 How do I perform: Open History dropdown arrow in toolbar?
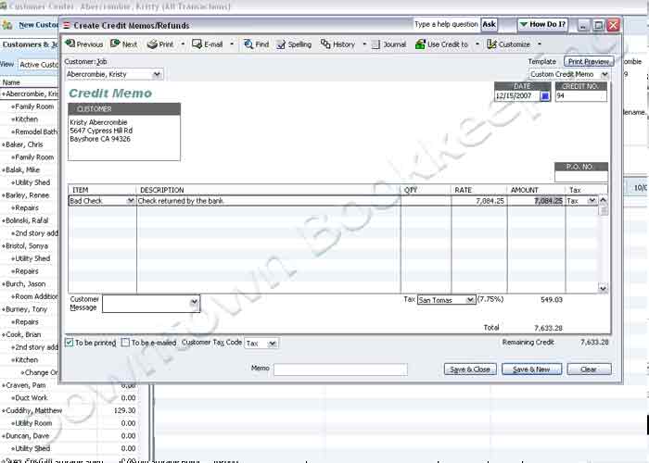pyautogui.click(x=364, y=44)
